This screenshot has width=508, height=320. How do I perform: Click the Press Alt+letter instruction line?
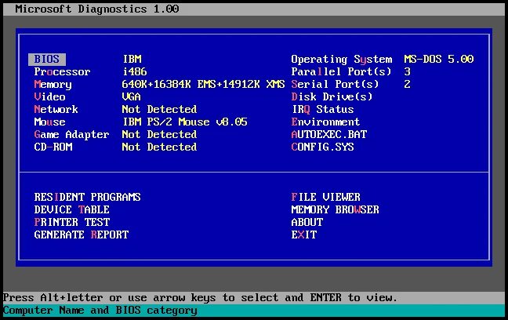[x=200, y=297]
